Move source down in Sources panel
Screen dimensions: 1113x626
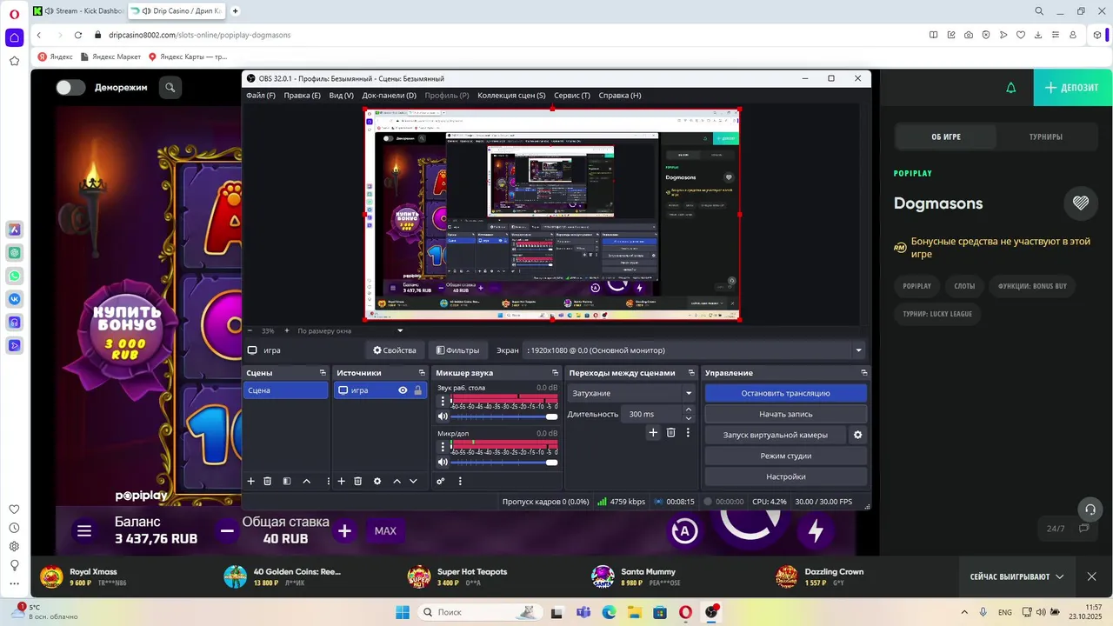[413, 481]
